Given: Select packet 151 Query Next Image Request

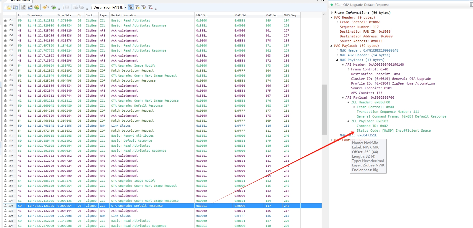Looking at the screenshot, I should coord(162,76).
